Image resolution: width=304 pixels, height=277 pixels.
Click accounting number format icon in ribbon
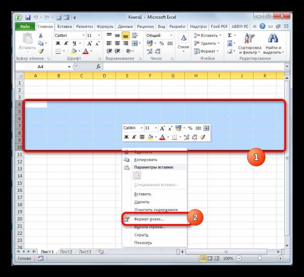tap(149, 44)
